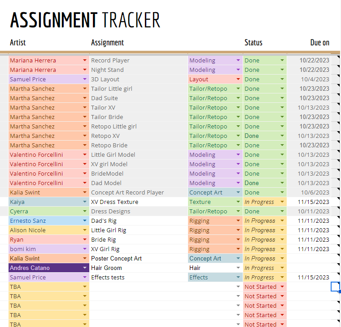Select the Dress Designs assignment cell
This screenshot has width=341, height=327.
point(139,212)
